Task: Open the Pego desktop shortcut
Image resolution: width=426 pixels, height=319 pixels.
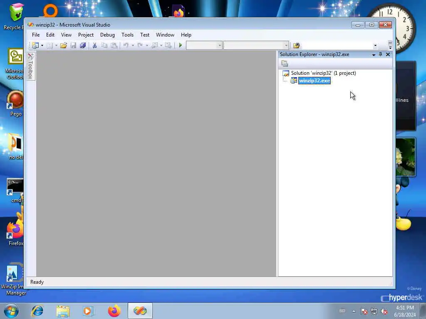Action: [x=15, y=103]
